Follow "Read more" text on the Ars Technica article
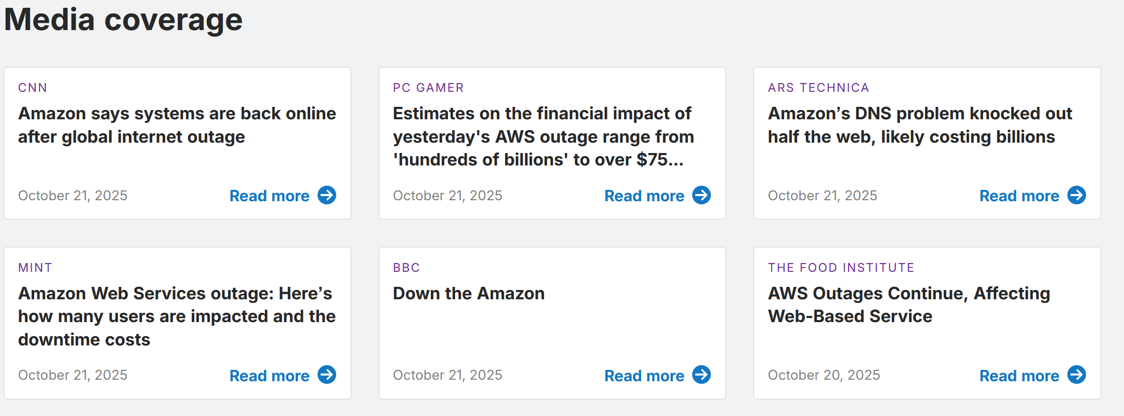The height and width of the screenshot is (416, 1124). tap(1019, 196)
